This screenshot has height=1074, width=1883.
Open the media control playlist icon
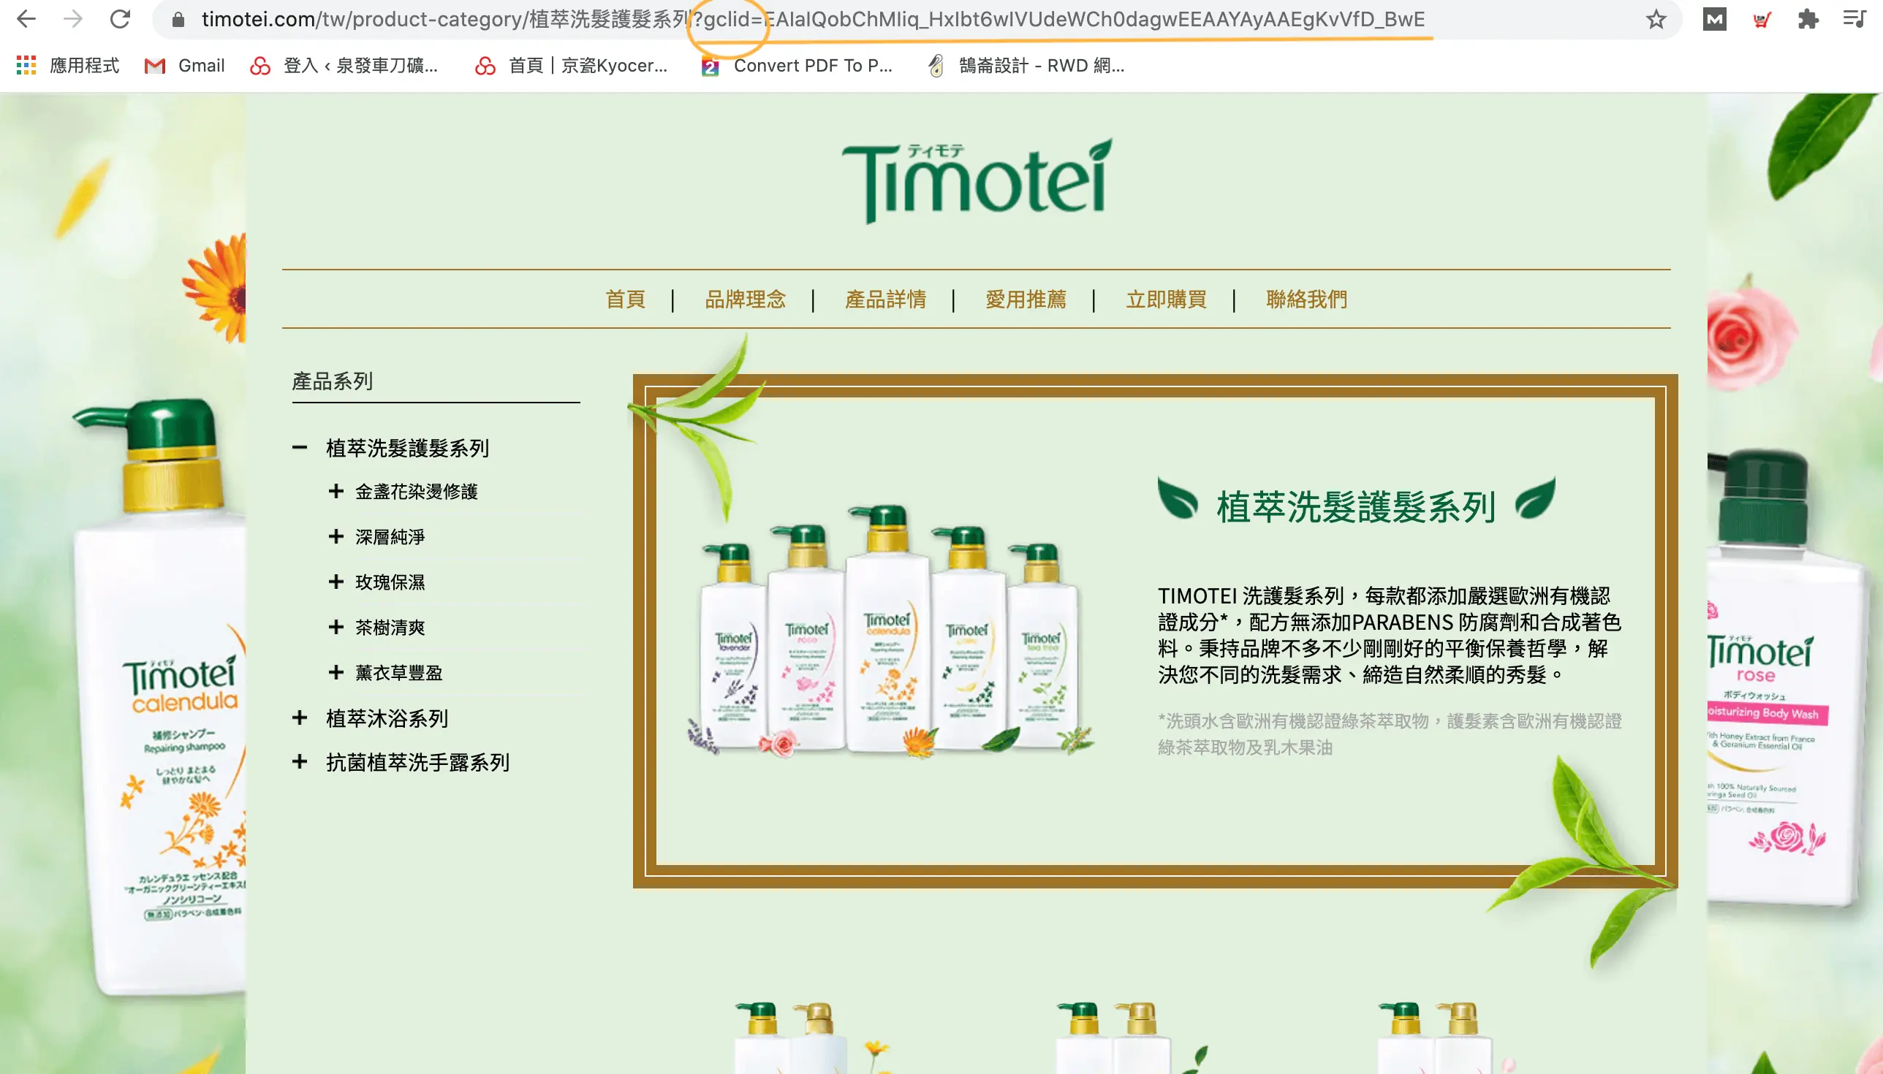click(1855, 19)
